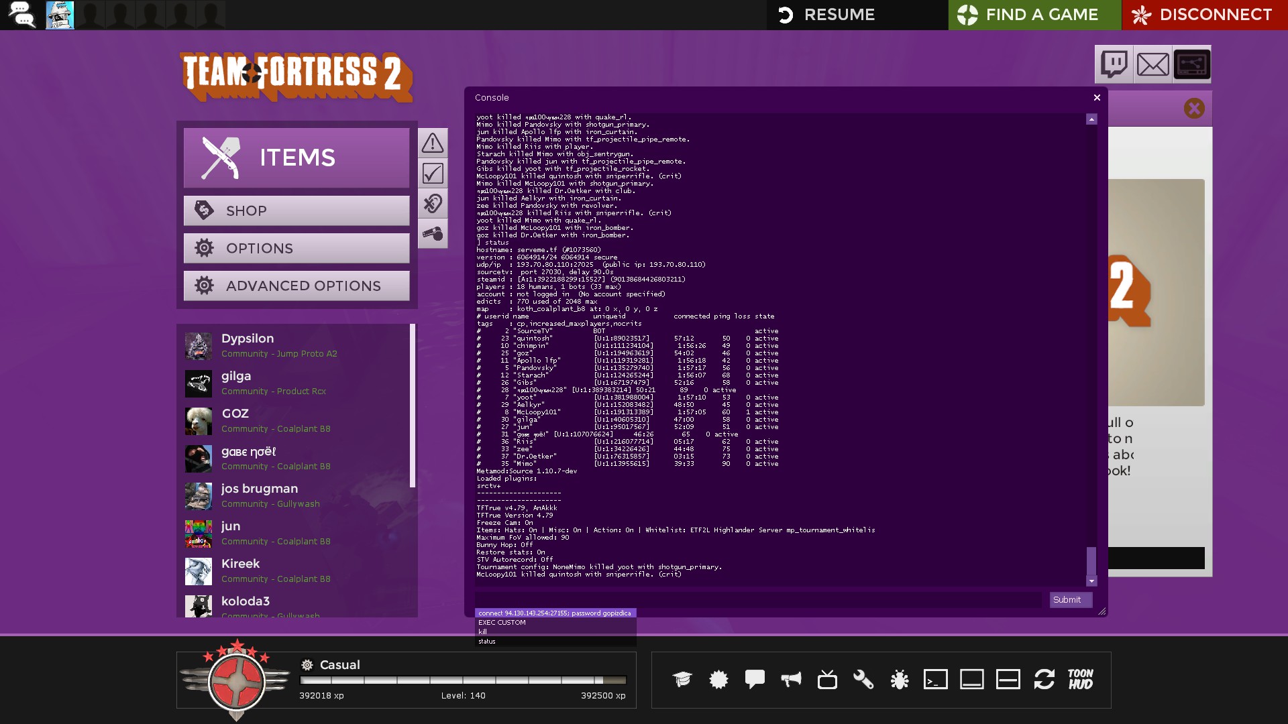The height and width of the screenshot is (724, 1288).
Task: Click the network screen icon beside mail
Action: [x=1192, y=64]
